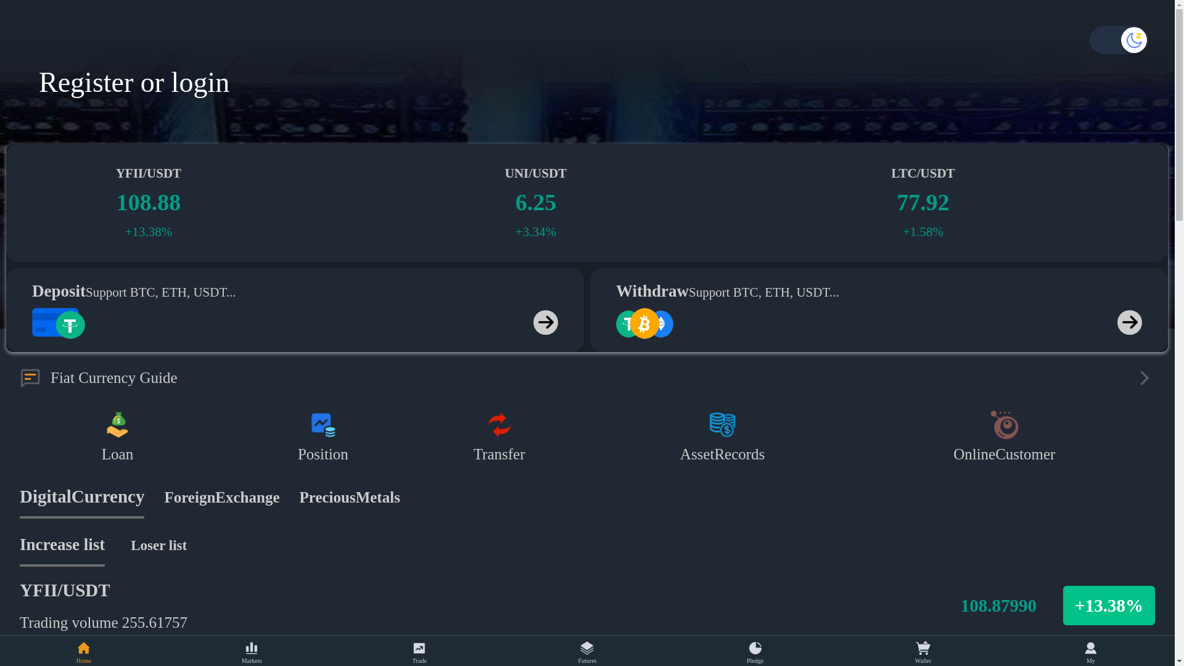The width and height of the screenshot is (1184, 666).
Task: Select the Increase list tab
Action: point(62,546)
